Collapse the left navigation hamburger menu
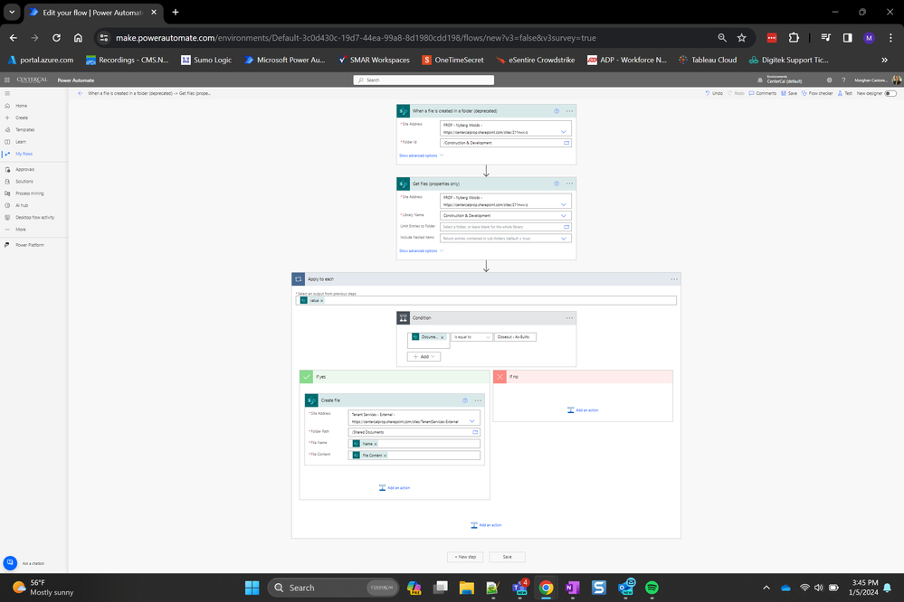Screen dimensions: 904x602 click(x=7, y=93)
